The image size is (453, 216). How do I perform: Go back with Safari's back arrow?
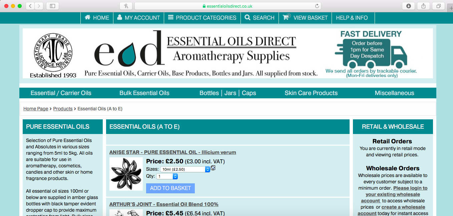click(x=30, y=6)
